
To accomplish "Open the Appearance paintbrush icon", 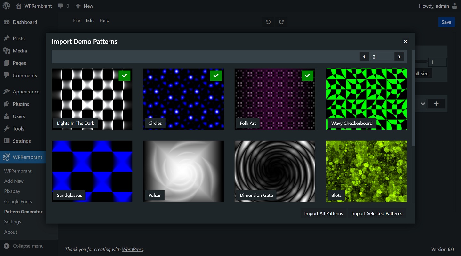I will click(x=7, y=92).
